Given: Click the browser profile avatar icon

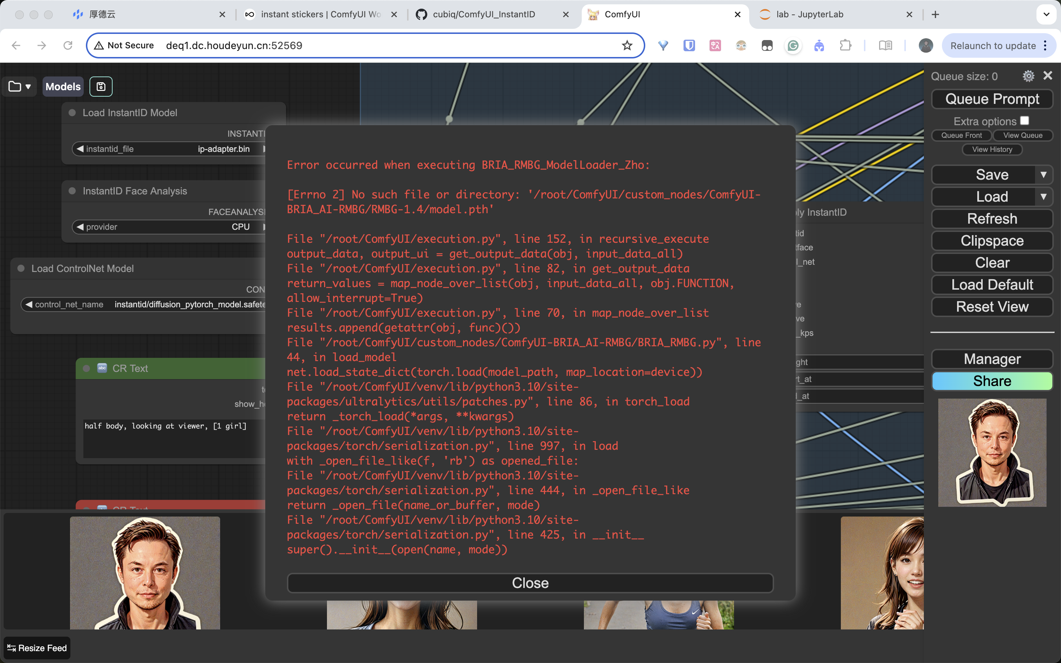Looking at the screenshot, I should tap(925, 45).
